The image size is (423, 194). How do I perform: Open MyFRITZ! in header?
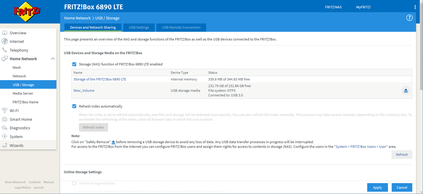[x=363, y=7]
